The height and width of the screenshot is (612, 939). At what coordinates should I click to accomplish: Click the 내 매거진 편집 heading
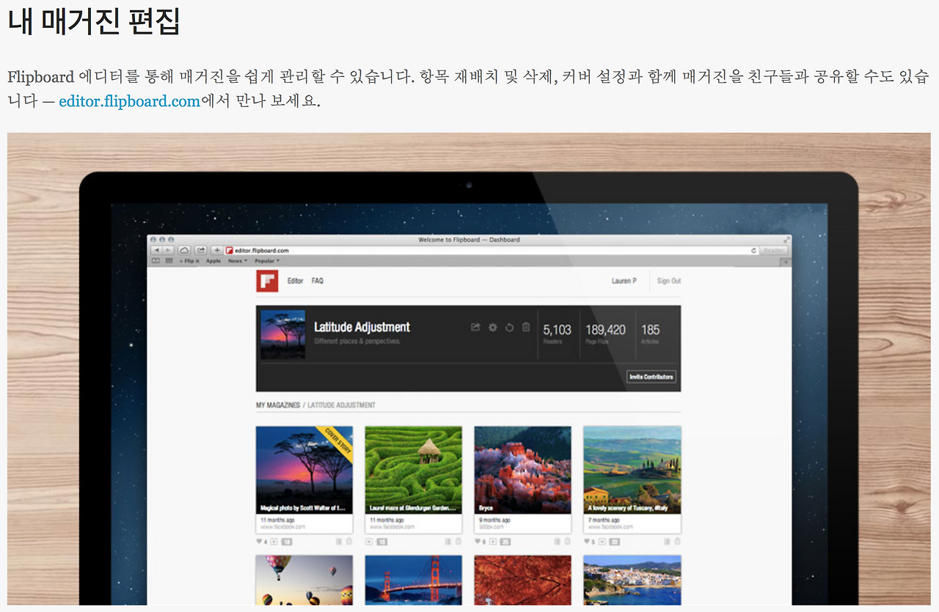94,21
